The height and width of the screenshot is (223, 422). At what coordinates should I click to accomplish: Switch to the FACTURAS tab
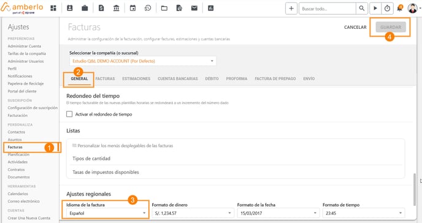click(x=105, y=78)
